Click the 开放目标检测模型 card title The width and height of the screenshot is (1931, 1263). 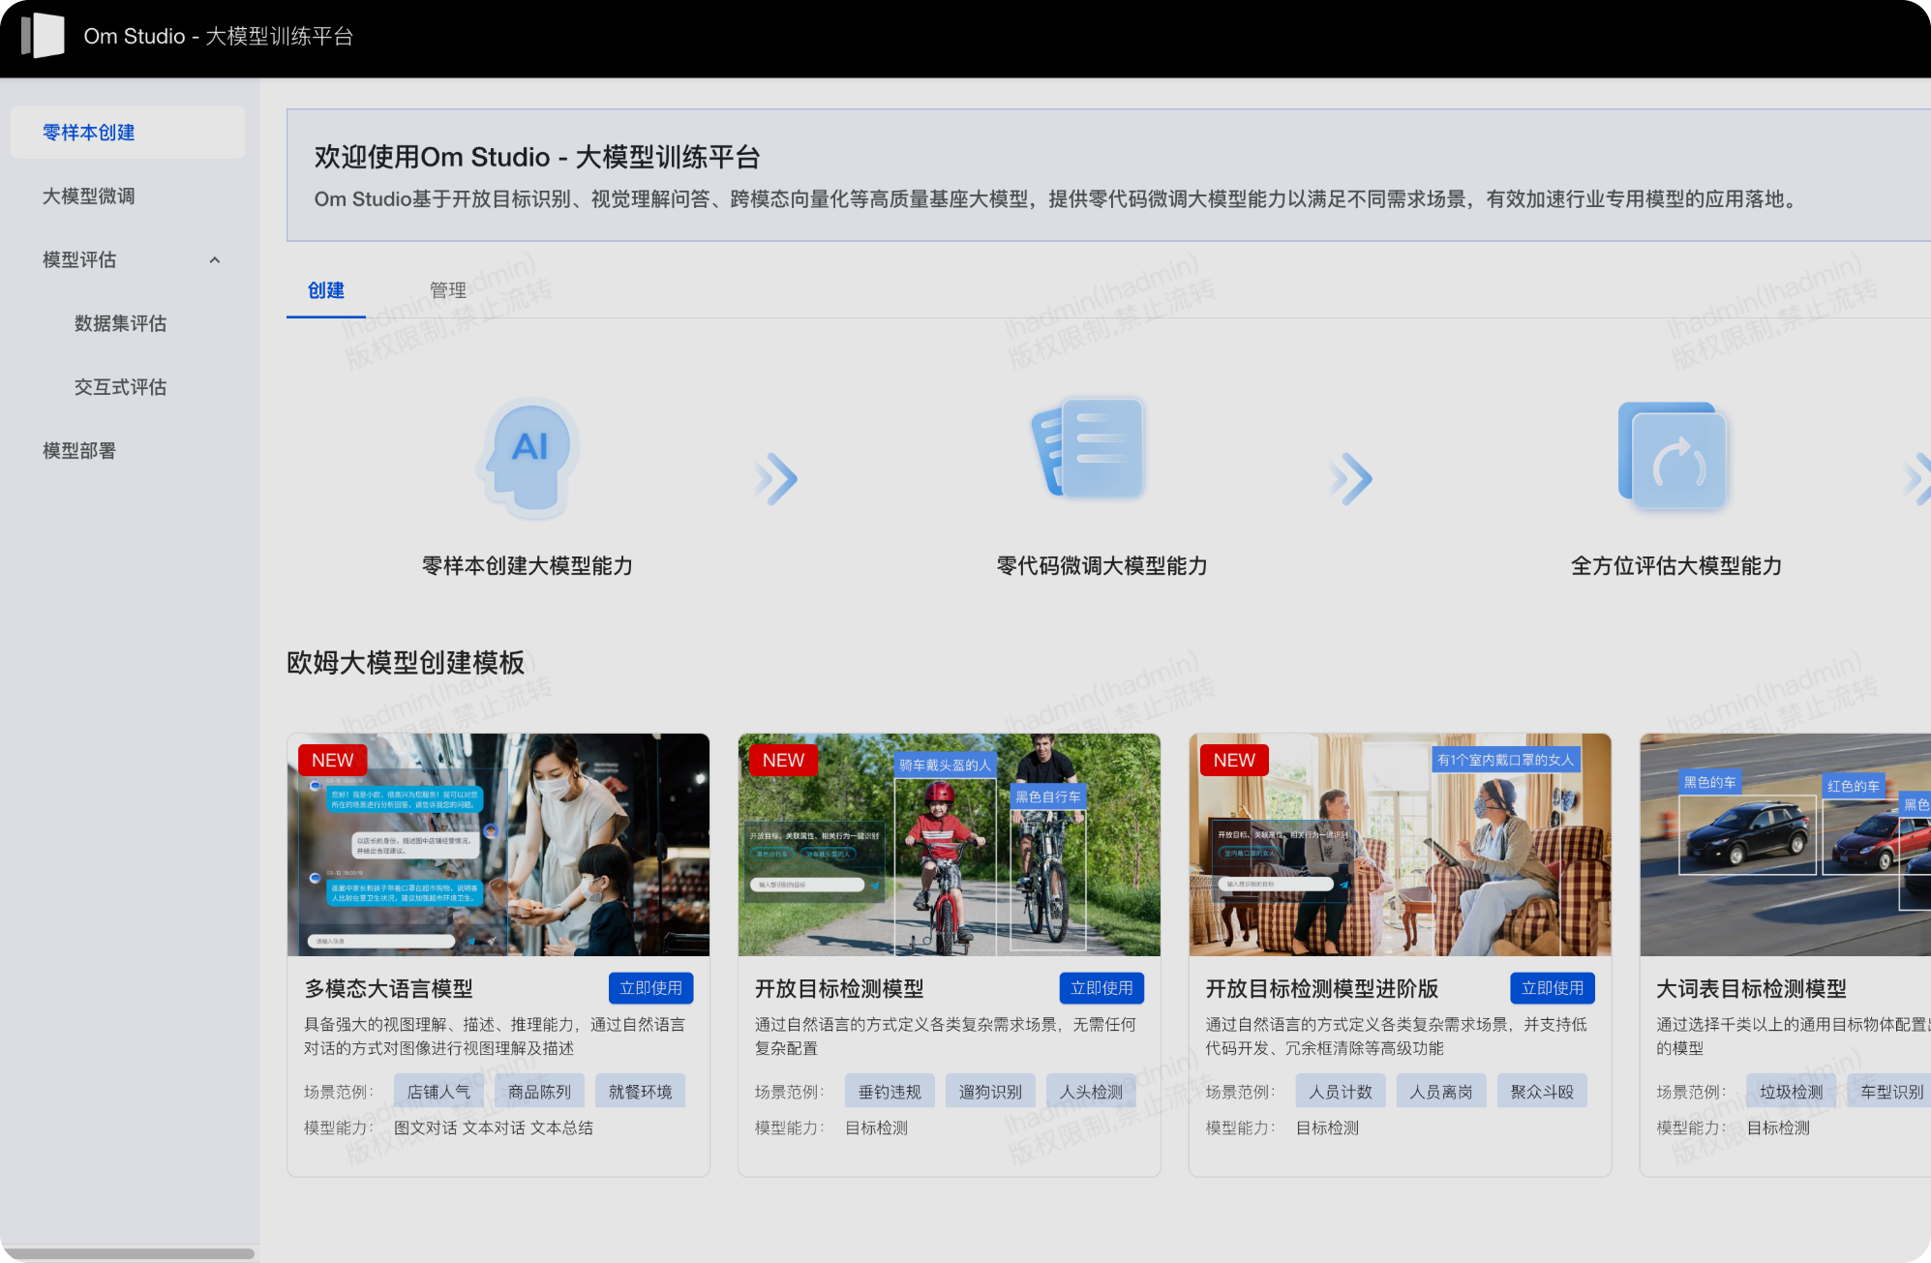point(840,988)
